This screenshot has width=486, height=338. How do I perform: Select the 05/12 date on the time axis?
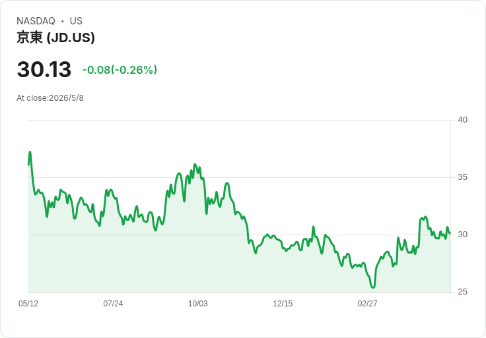[x=28, y=304]
